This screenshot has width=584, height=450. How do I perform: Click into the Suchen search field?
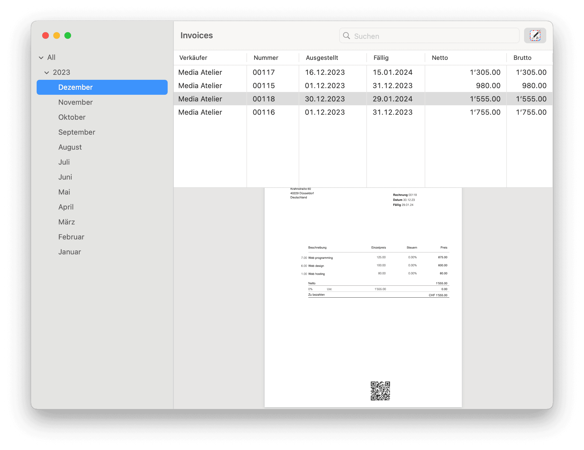pos(430,36)
